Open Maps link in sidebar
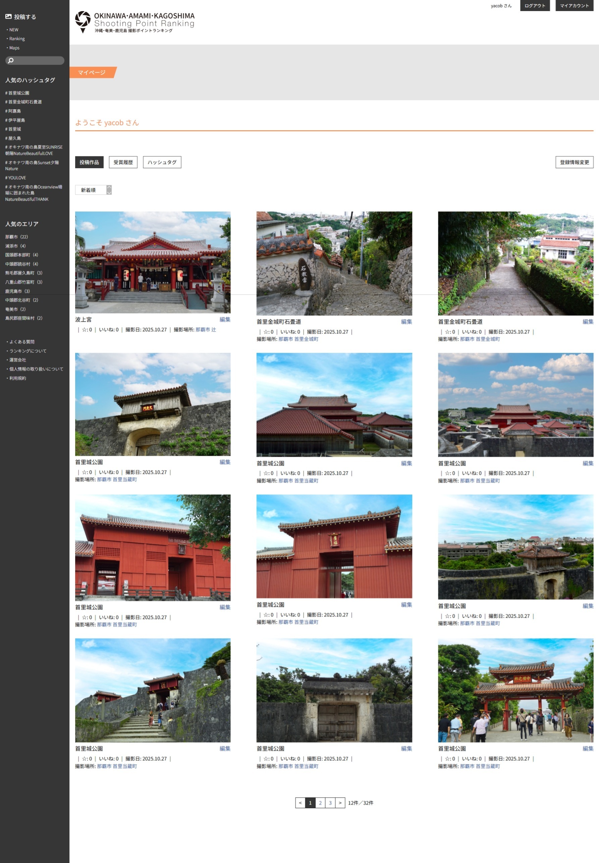 click(14, 48)
